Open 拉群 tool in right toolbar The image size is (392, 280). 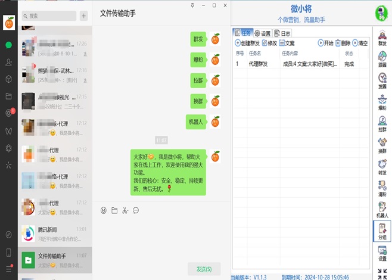pos(382,124)
